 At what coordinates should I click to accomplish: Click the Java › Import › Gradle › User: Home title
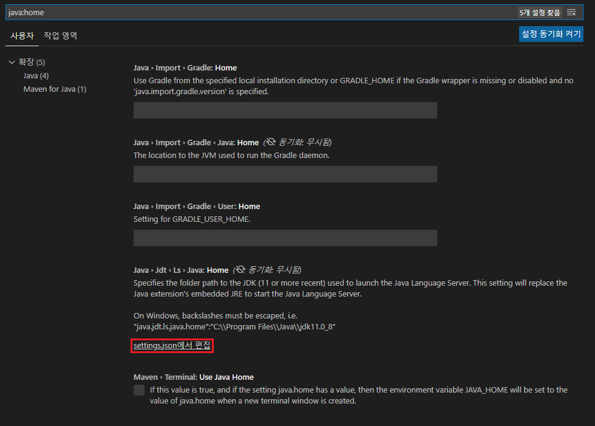pyautogui.click(x=197, y=206)
